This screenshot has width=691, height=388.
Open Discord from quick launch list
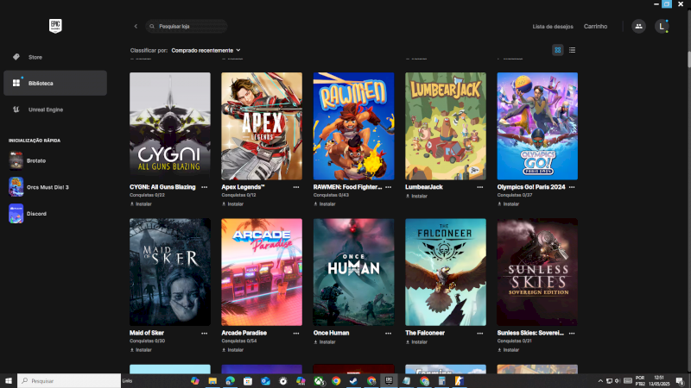point(35,213)
